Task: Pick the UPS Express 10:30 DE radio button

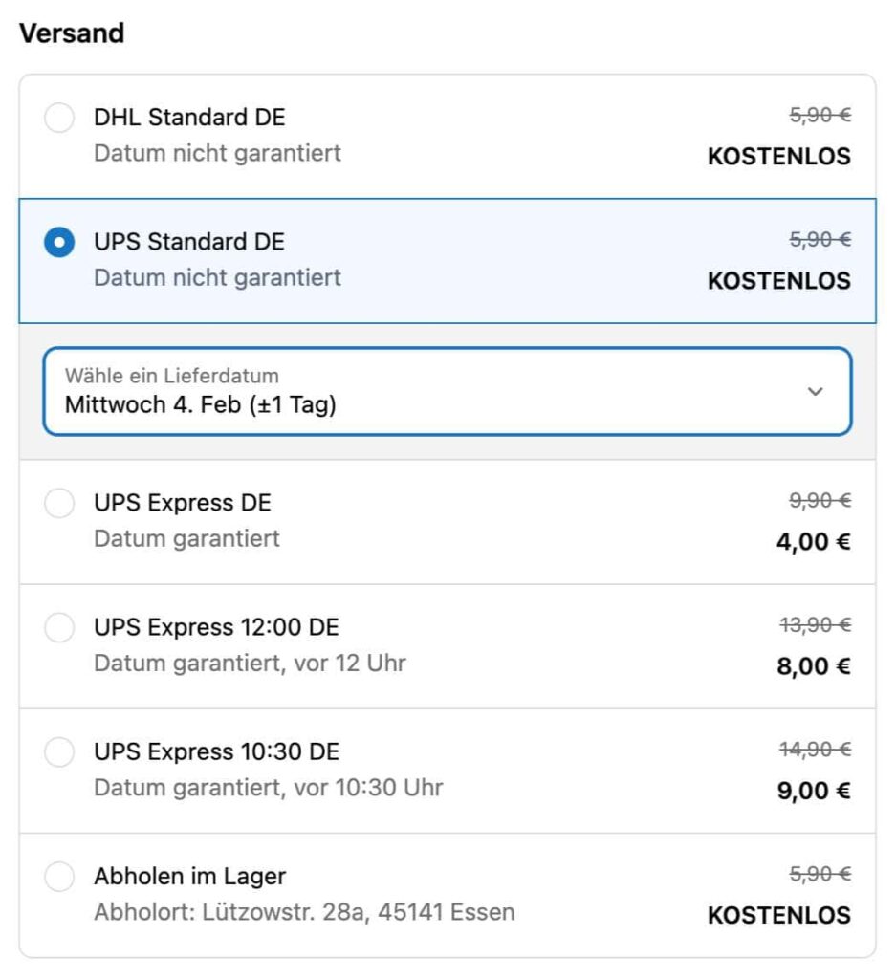Action: click(59, 752)
